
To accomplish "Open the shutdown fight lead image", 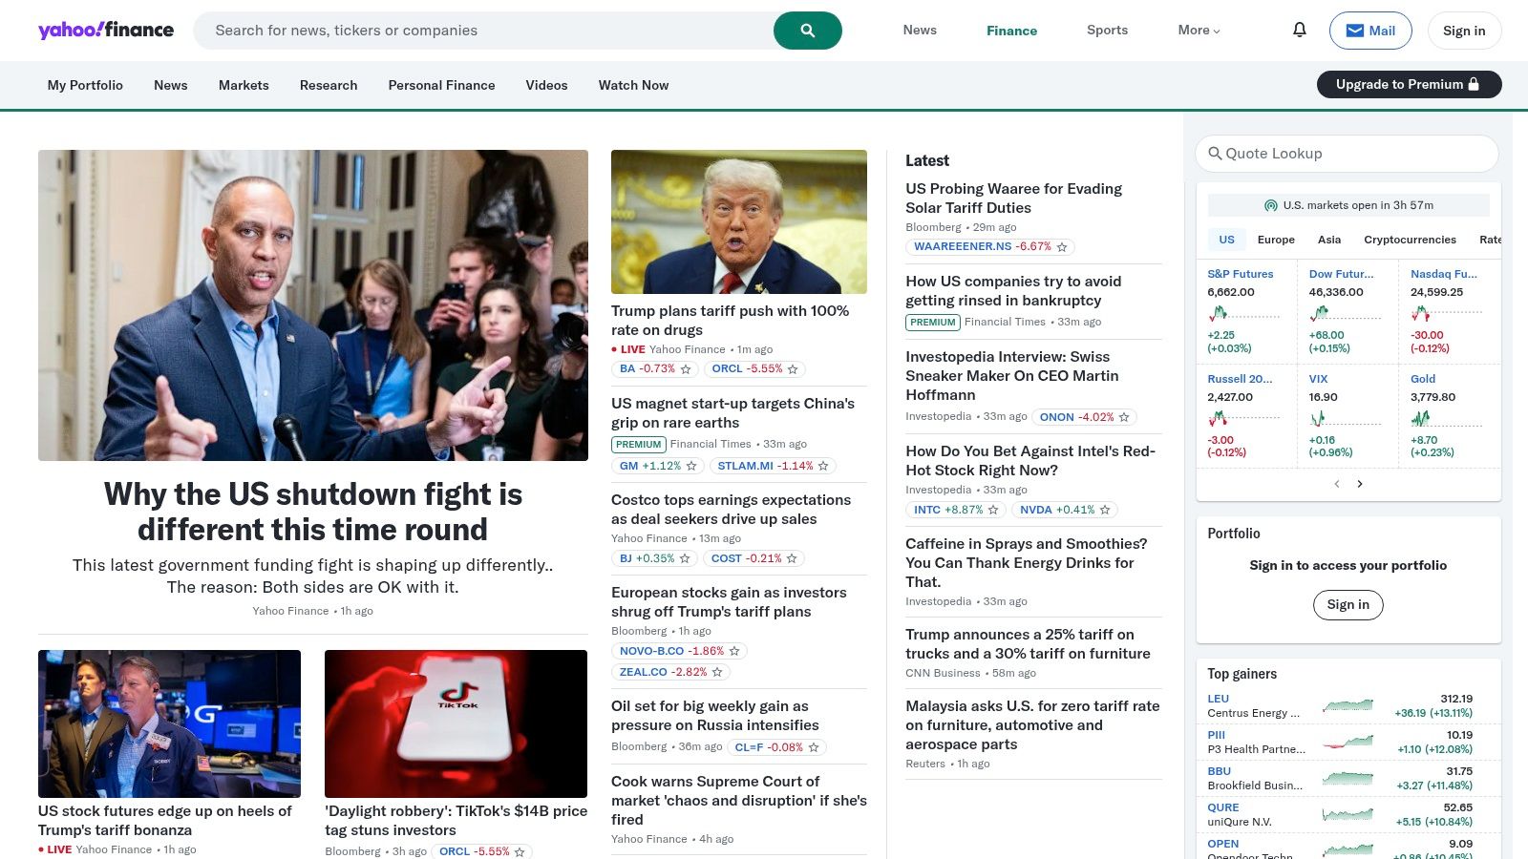I will [313, 305].
